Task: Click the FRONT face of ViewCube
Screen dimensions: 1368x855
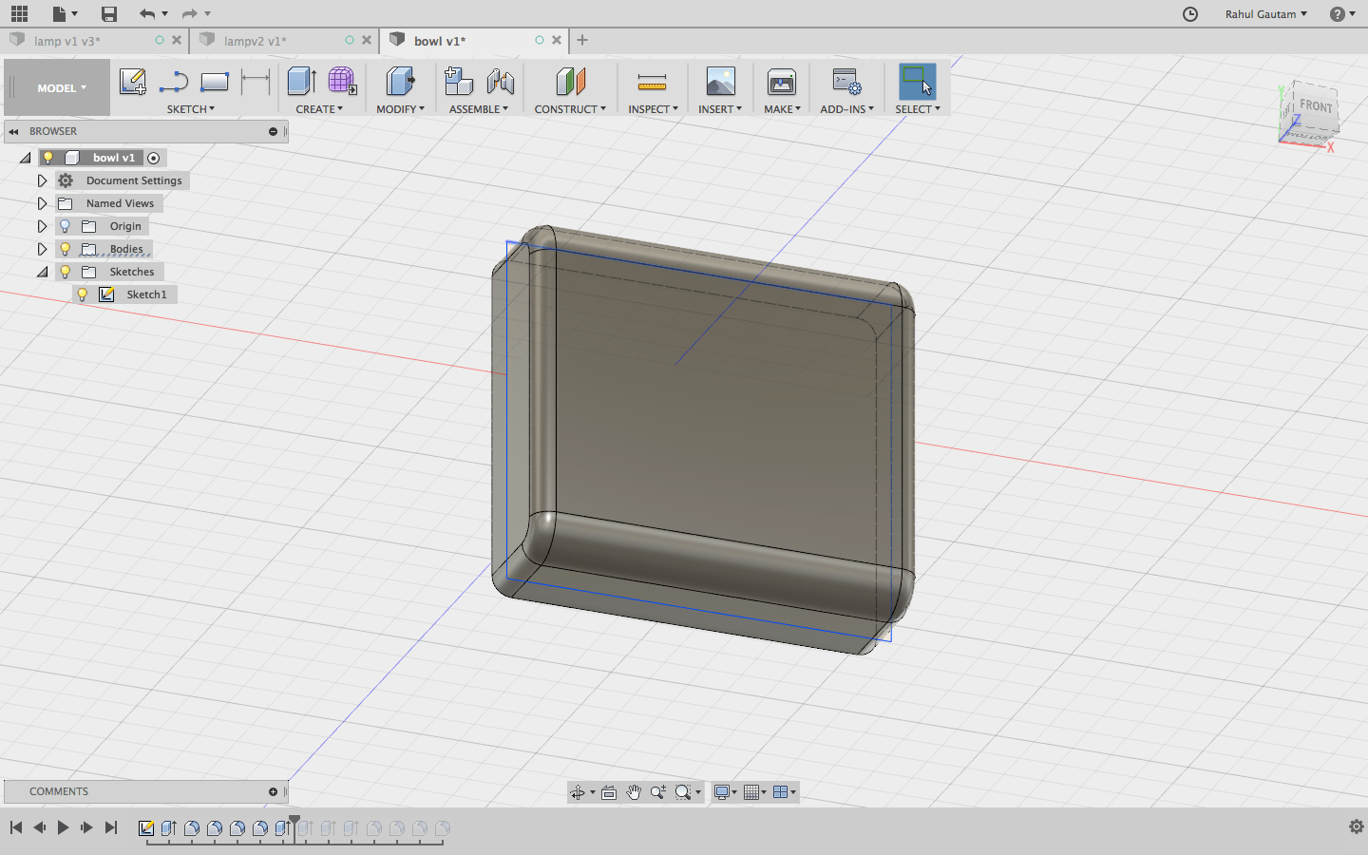Action: point(1316,107)
